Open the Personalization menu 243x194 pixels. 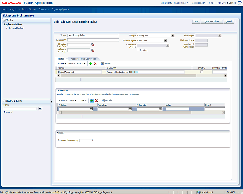click(x=182, y=3)
